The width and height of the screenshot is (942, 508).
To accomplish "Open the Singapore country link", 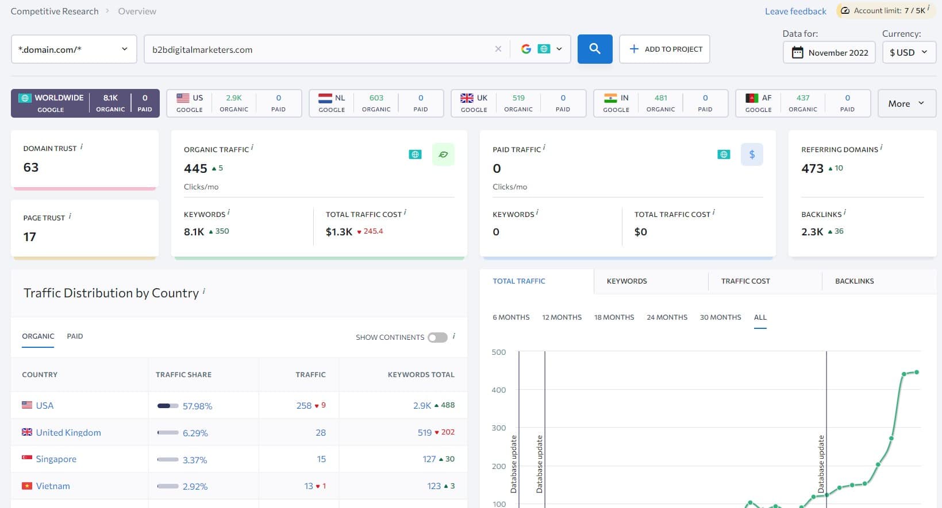I will [56, 459].
